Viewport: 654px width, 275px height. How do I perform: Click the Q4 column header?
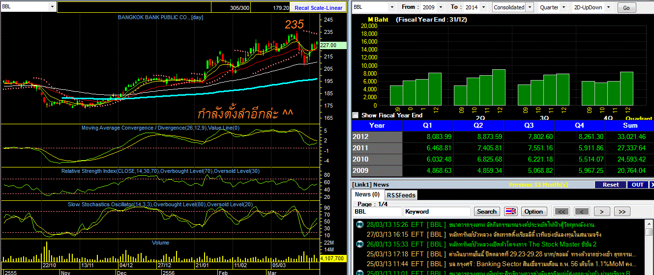(x=580, y=126)
